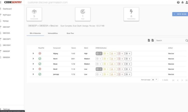188x112 pixels.
Task: Open 090920A scan in sidebar
Action: pos(6,57)
